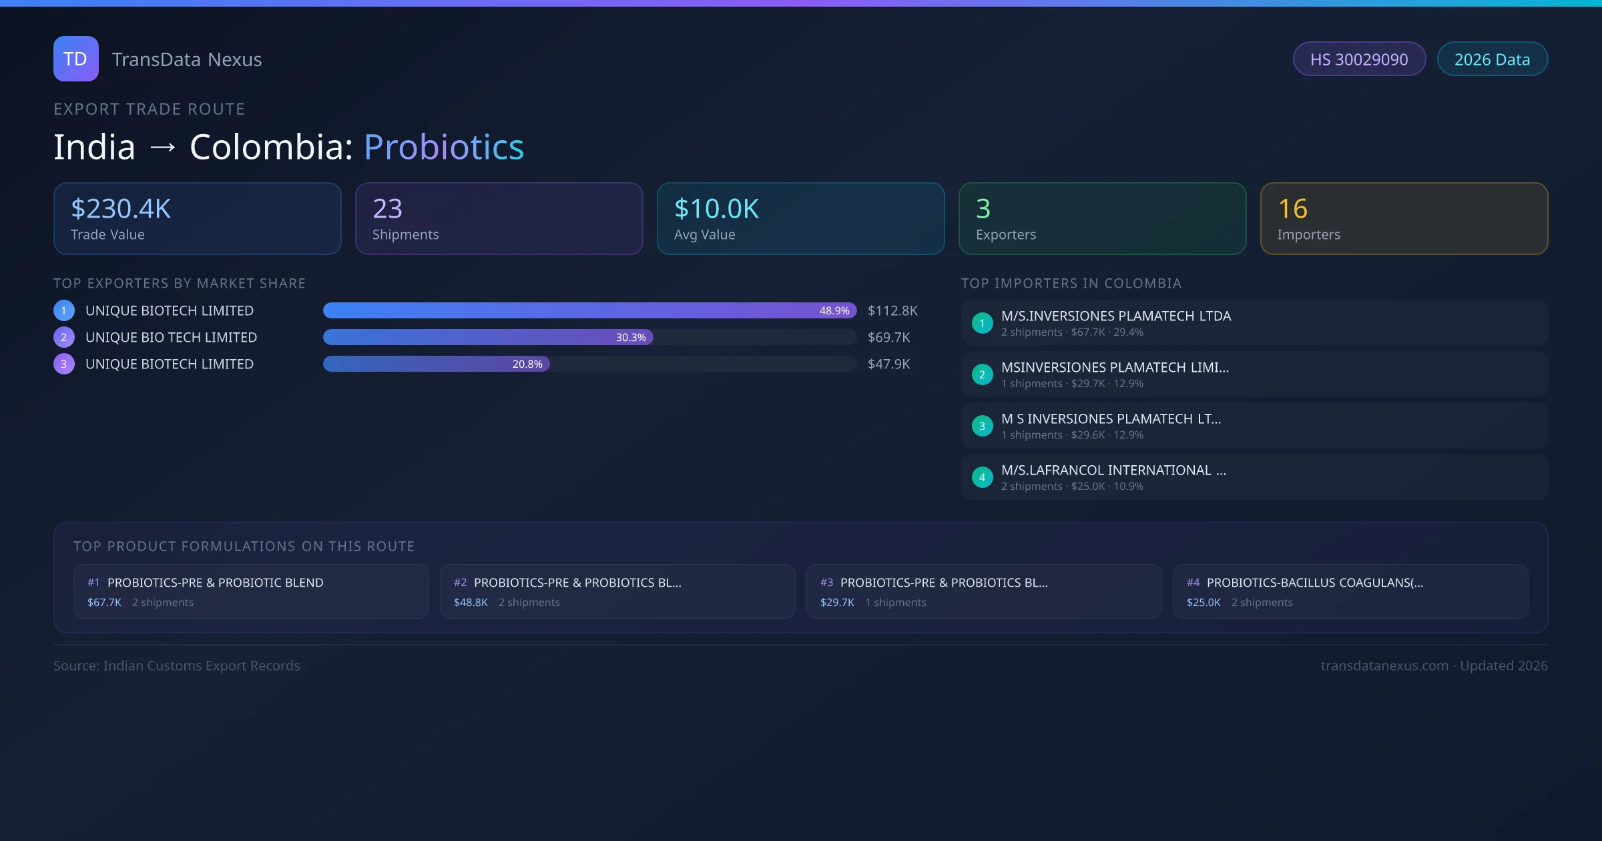This screenshot has width=1602, height=841.
Task: Click the 30.3% market share bar
Action: click(488, 337)
